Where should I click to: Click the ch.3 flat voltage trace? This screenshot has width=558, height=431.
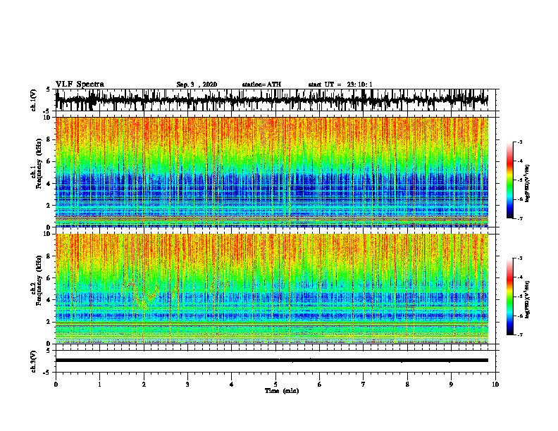[271, 361]
